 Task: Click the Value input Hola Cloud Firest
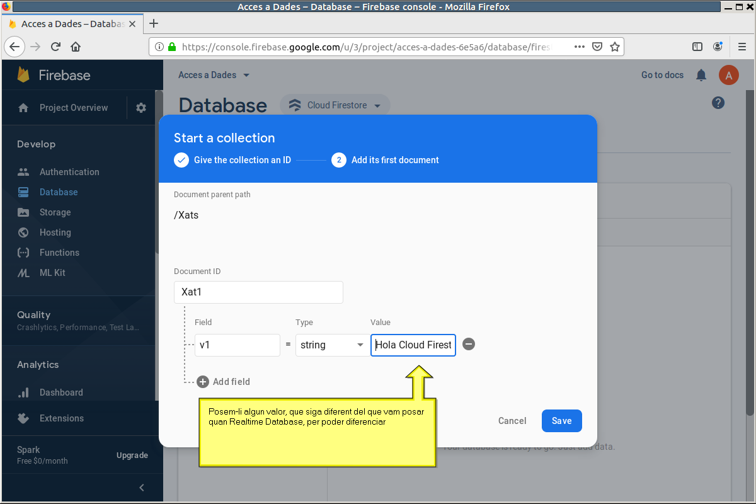[x=413, y=345]
